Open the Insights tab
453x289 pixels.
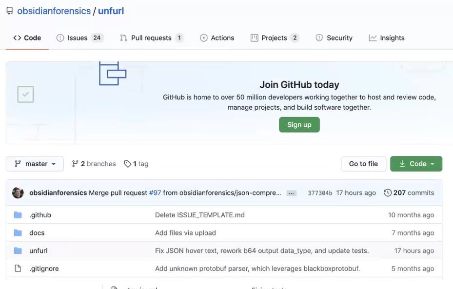click(387, 38)
